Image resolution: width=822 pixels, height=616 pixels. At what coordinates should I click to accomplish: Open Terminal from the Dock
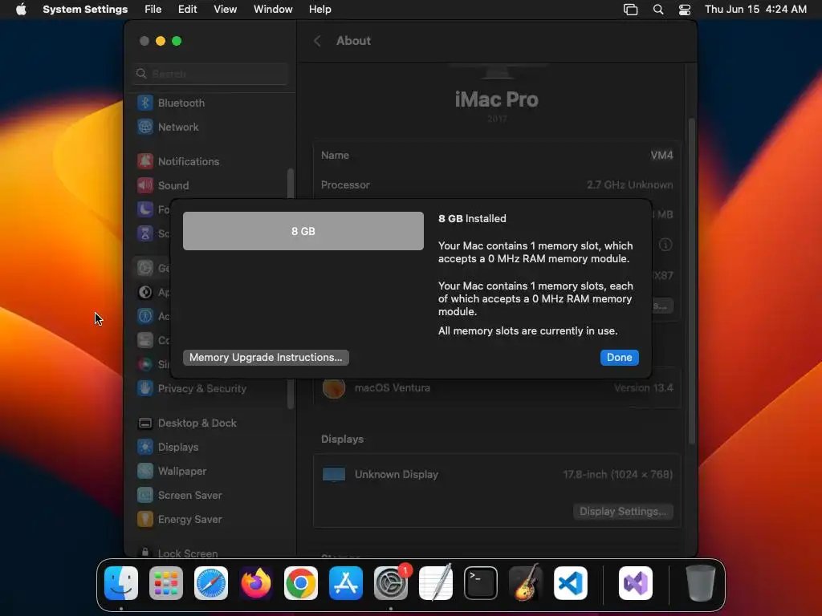(481, 583)
